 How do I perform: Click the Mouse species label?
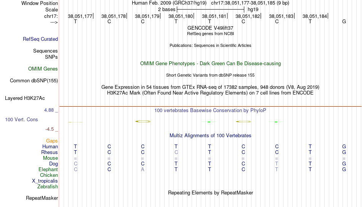coord(51,158)
